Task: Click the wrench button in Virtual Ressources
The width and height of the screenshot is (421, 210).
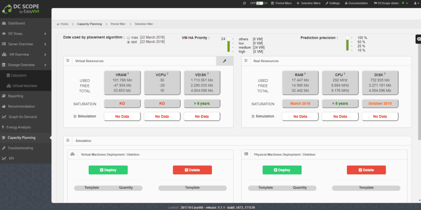Action: point(225,61)
